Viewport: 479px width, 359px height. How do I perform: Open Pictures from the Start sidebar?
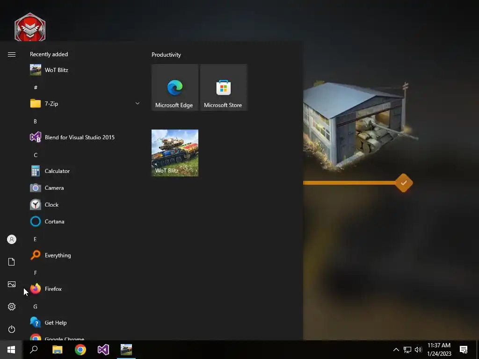(x=12, y=284)
